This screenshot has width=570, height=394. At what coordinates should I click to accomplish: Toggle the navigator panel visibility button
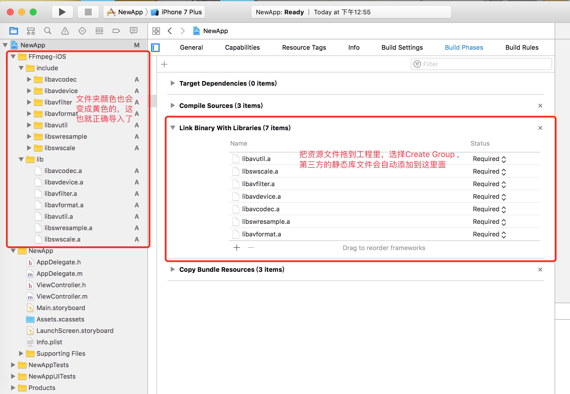[155, 48]
